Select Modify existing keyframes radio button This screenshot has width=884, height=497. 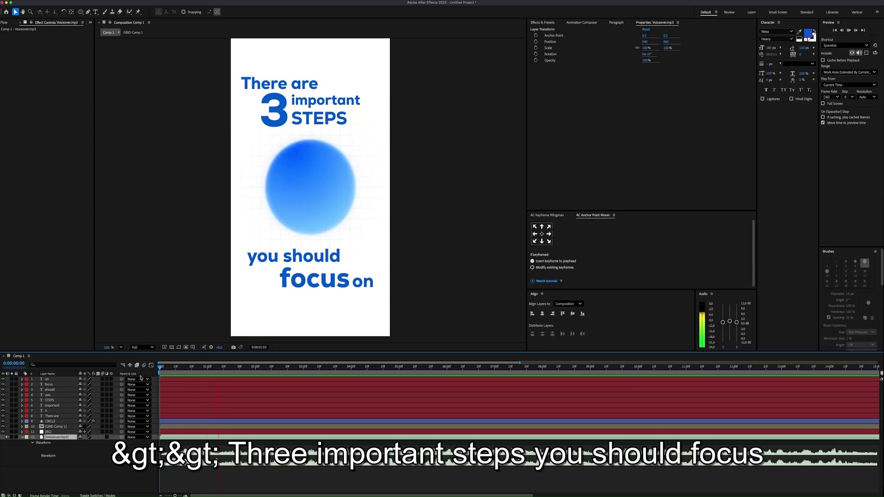[533, 267]
